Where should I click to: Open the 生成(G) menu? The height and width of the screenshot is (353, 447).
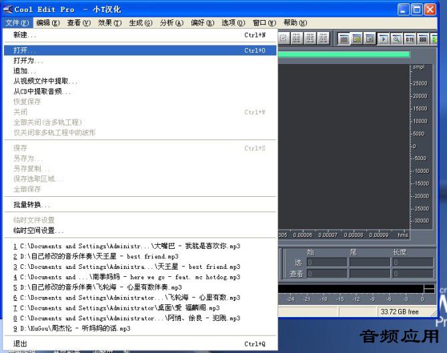point(141,23)
